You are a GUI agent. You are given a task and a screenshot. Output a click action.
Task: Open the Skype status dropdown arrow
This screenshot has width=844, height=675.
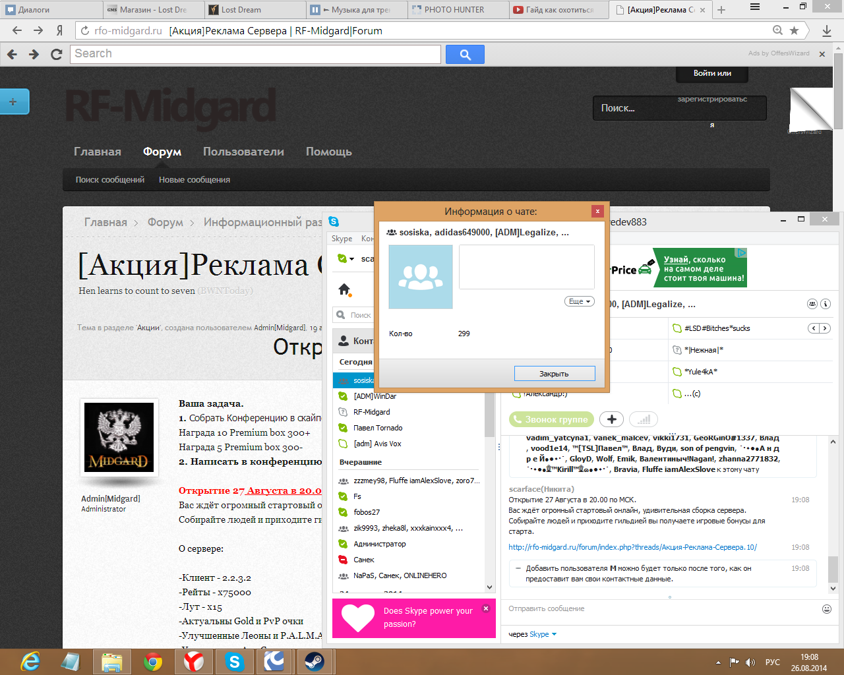coord(352,259)
